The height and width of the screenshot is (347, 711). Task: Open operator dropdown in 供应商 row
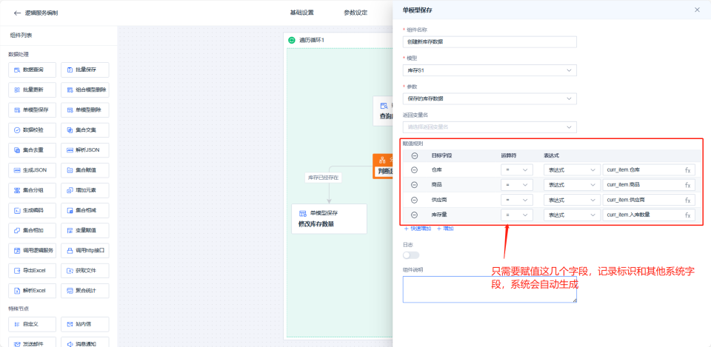[x=517, y=200]
